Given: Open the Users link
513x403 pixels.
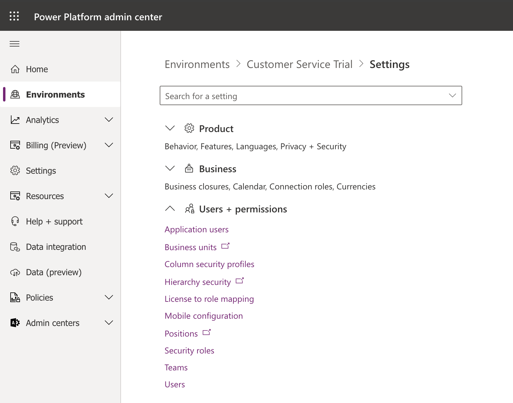Looking at the screenshot, I should (x=175, y=385).
